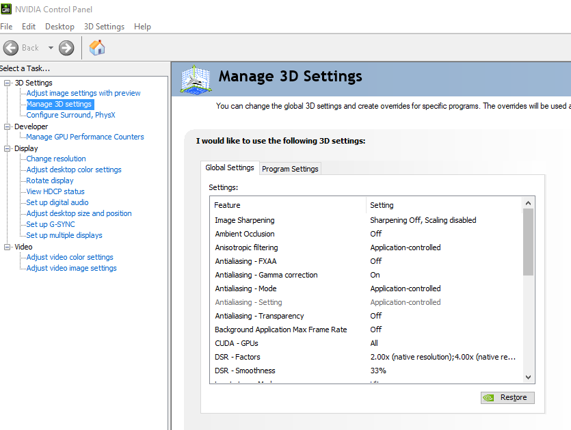This screenshot has width=571, height=430.
Task: Open Set up multiple displays task
Action: 64,235
